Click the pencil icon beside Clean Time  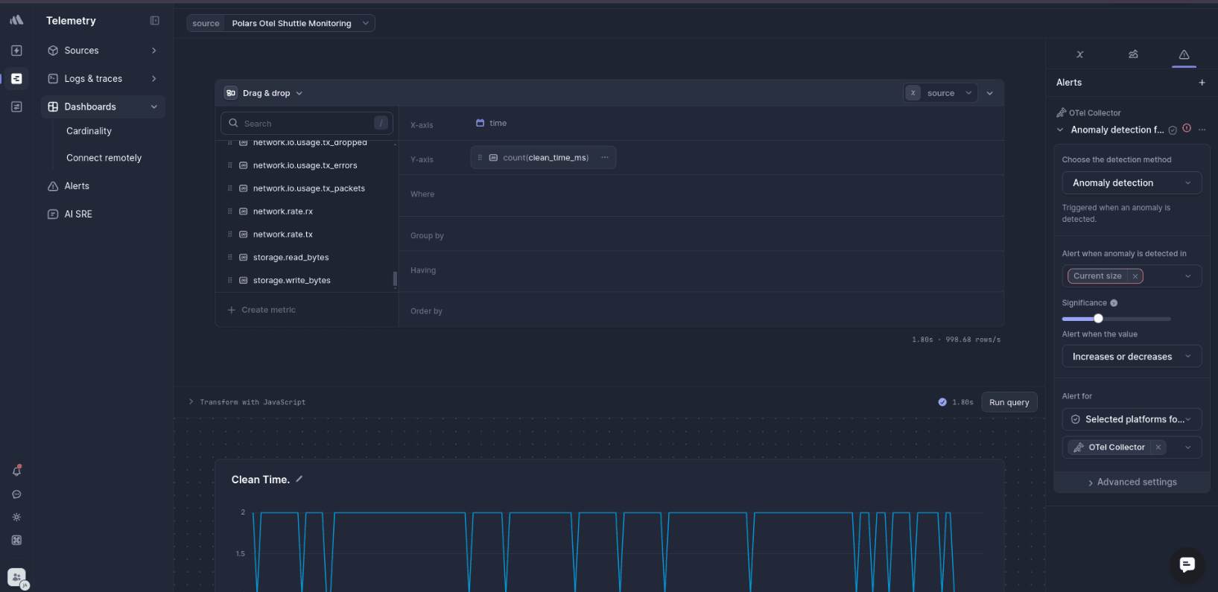pyautogui.click(x=299, y=480)
